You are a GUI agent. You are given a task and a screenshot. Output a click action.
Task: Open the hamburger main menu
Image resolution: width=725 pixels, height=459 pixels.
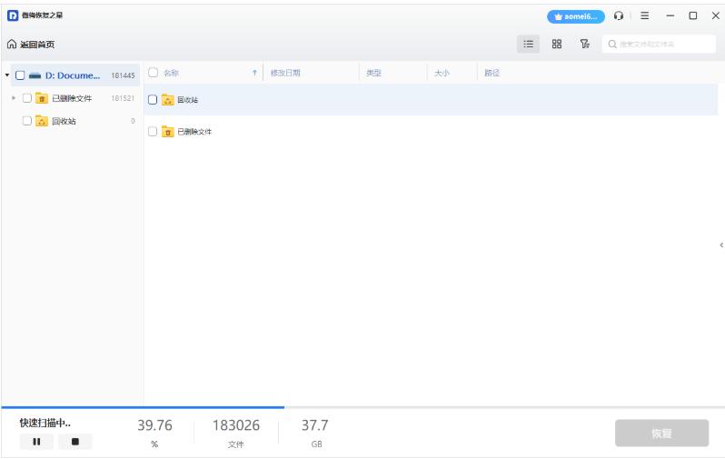[x=644, y=15]
